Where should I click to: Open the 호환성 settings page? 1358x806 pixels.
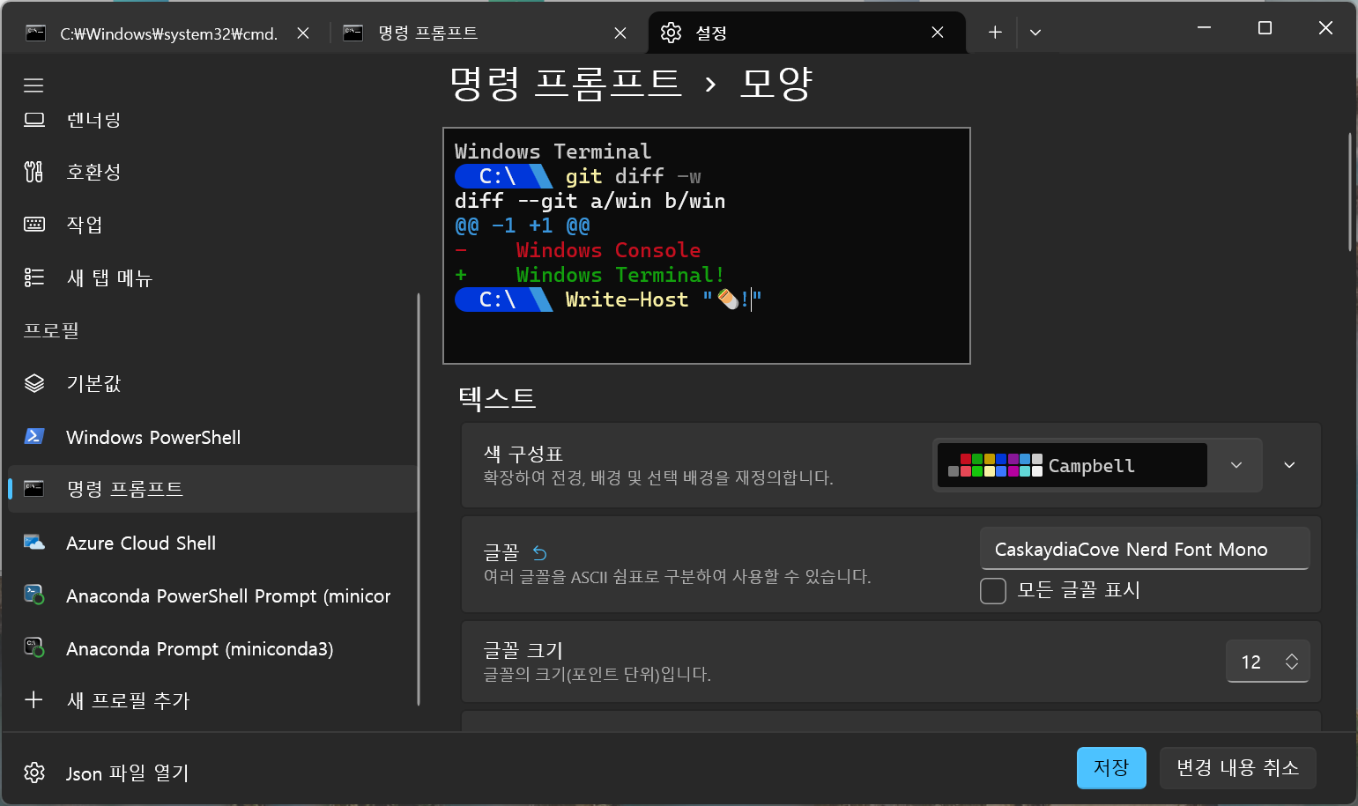211,172
